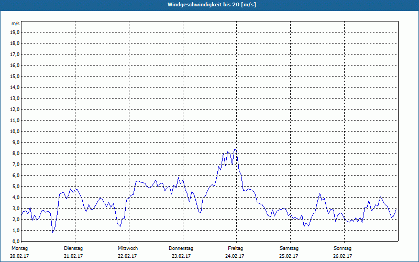Screen dimensions: 419x262
Task: Click the m/s unit label on the y-axis
Action: 16,24
